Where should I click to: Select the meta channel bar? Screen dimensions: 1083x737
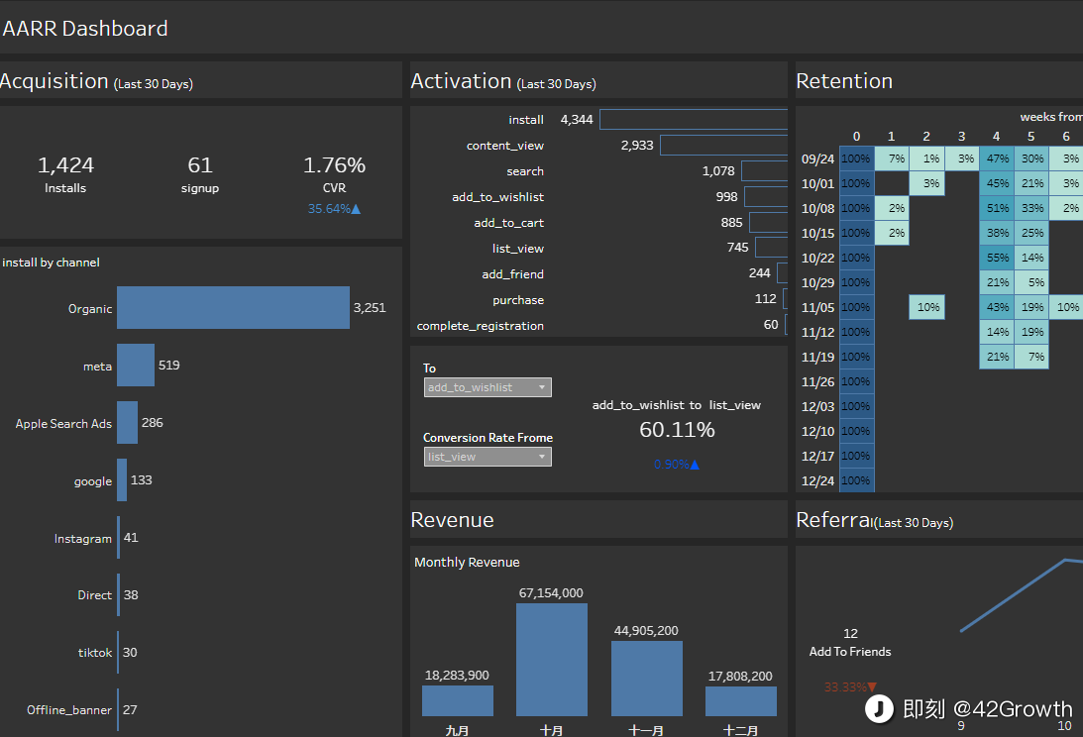pos(136,366)
